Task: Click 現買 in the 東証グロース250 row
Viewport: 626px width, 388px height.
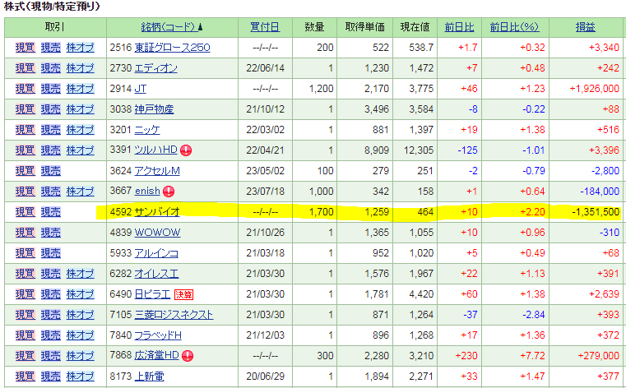Action: pyautogui.click(x=26, y=48)
